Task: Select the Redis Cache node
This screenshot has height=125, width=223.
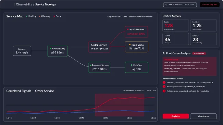Action: (137, 47)
